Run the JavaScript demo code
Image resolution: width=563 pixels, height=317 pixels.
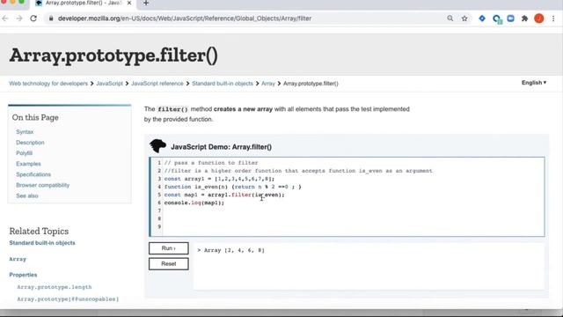[x=169, y=248]
